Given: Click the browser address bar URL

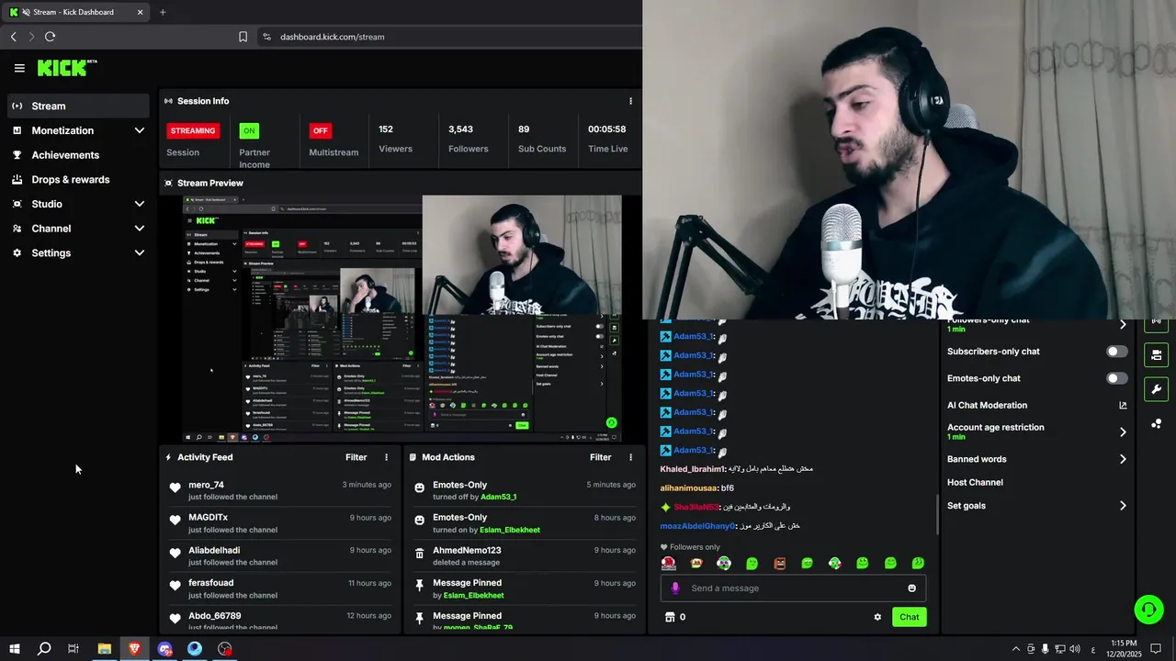Looking at the screenshot, I should 333,37.
